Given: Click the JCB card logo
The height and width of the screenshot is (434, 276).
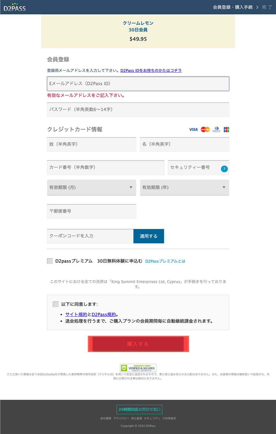Looking at the screenshot, I should [226, 129].
